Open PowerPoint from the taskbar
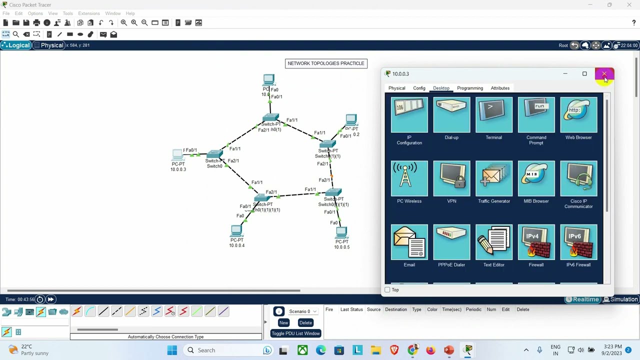This screenshot has width=640, height=360. point(449,350)
